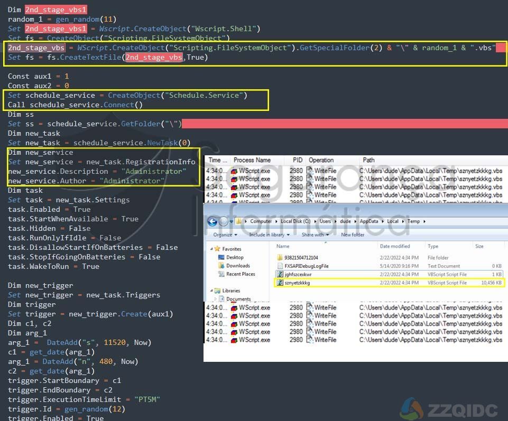Viewport: 508px width, 421px height.
Task: Open Recent Places in navigation pane
Action: pos(241,274)
